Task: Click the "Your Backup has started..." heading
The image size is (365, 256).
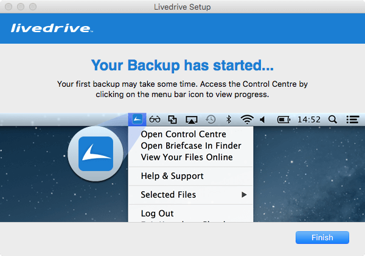Action: (182, 66)
